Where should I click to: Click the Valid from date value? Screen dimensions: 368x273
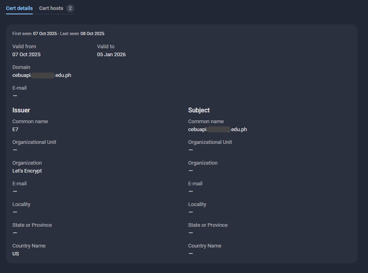click(26, 55)
